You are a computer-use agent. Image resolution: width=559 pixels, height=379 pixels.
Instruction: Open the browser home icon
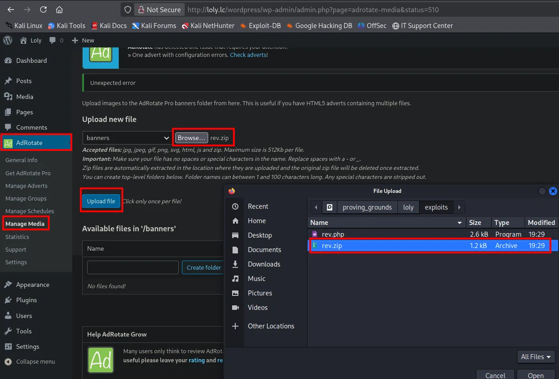59,9
